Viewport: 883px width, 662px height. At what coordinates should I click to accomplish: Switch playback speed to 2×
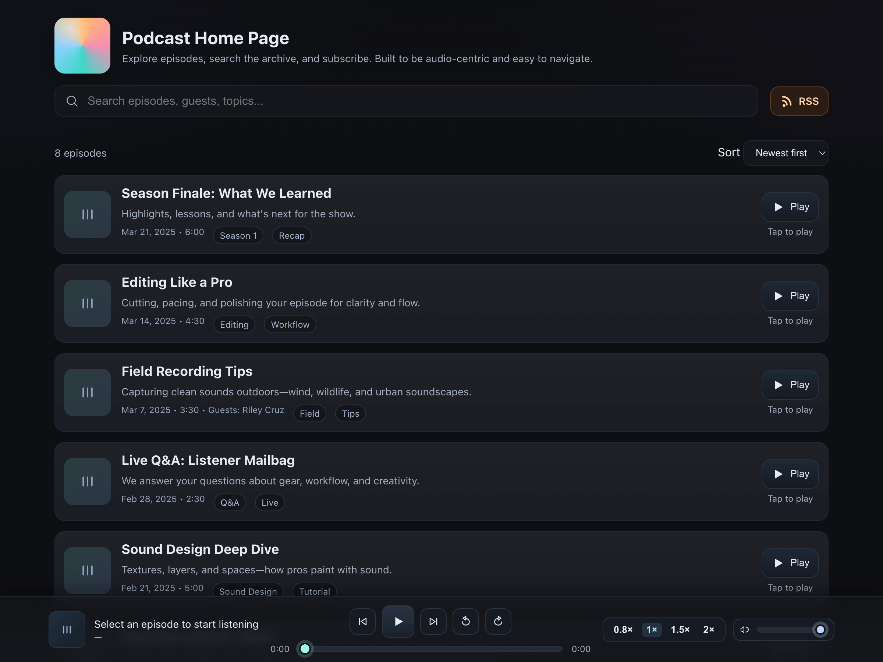709,630
